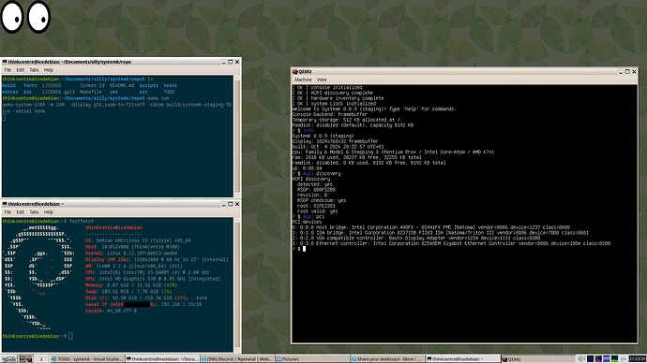Click the systemk/repo terminal title bar icon

[5, 62]
